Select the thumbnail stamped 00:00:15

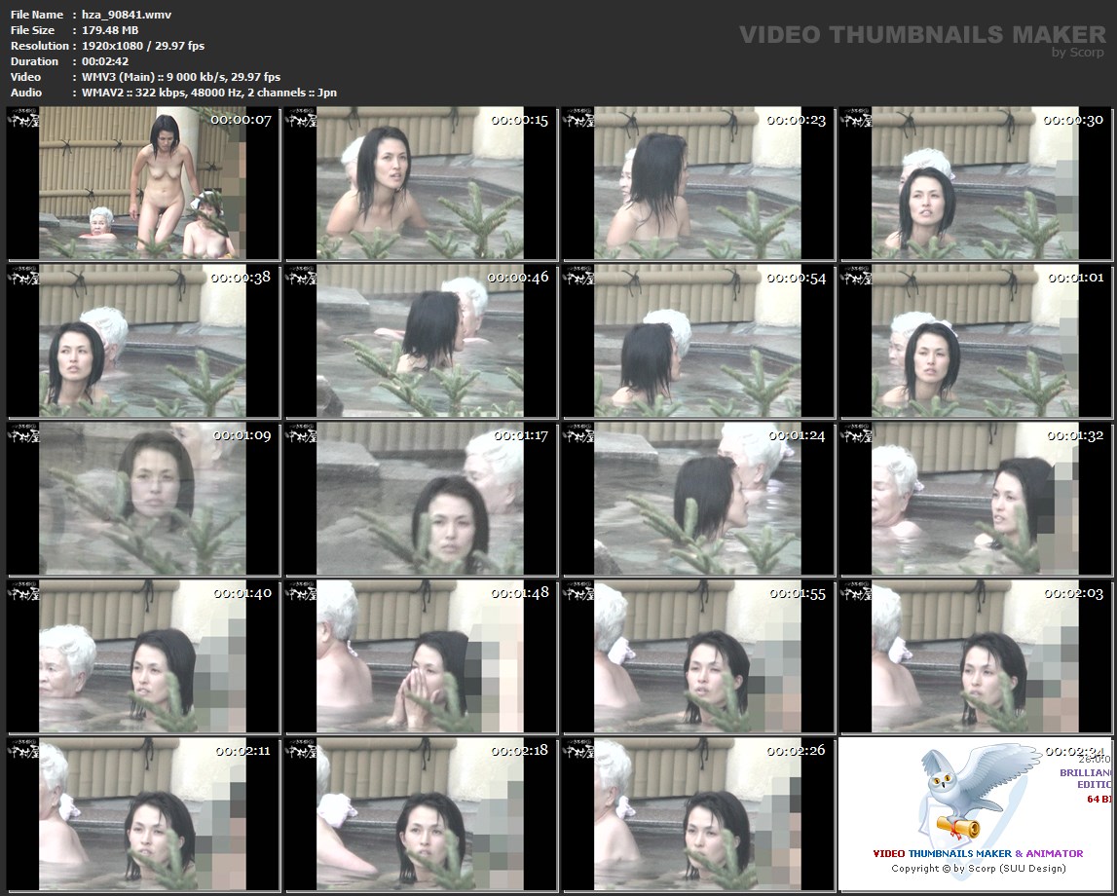coord(421,183)
